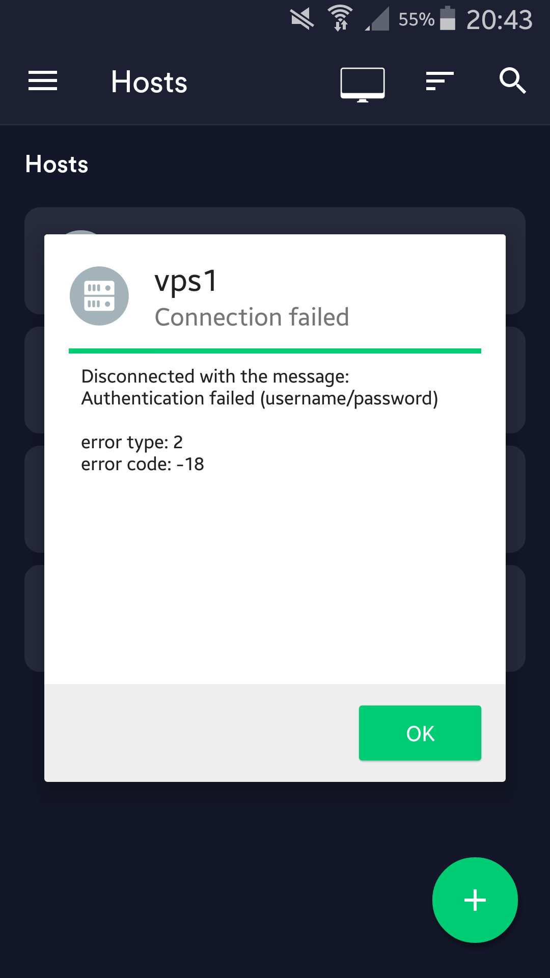
Task: Tap the Authentication failed message line
Action: tap(260, 398)
